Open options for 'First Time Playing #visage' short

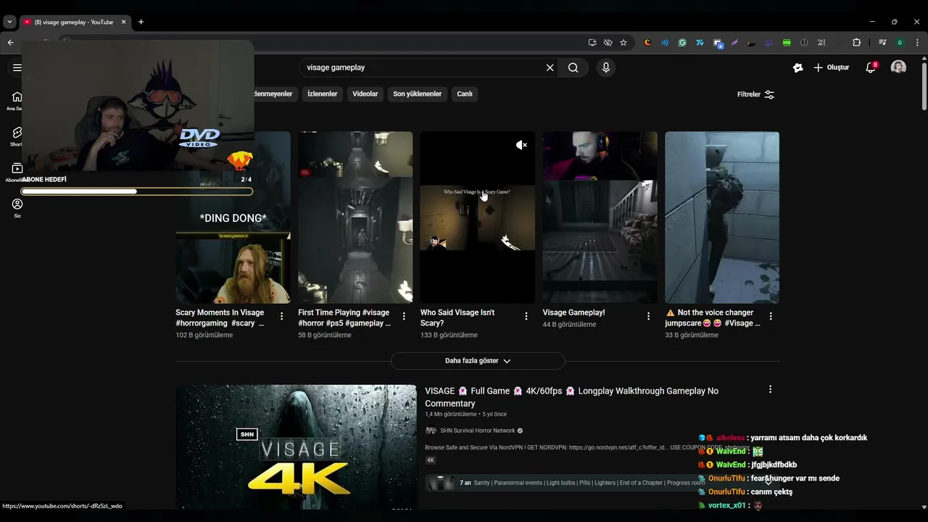point(404,316)
